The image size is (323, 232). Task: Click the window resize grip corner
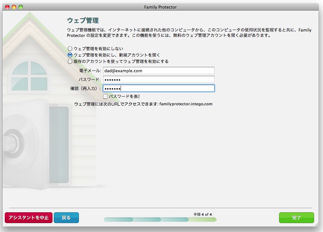316,225
